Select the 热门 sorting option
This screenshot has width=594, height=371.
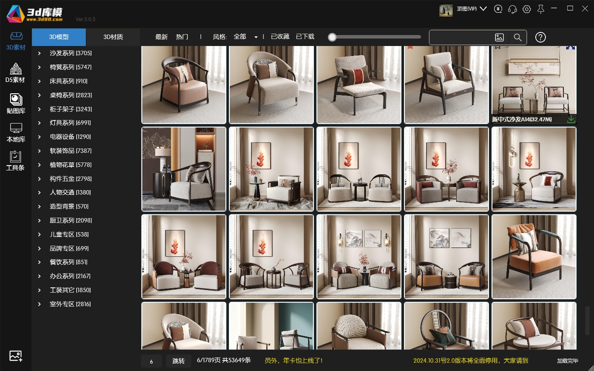pos(182,37)
